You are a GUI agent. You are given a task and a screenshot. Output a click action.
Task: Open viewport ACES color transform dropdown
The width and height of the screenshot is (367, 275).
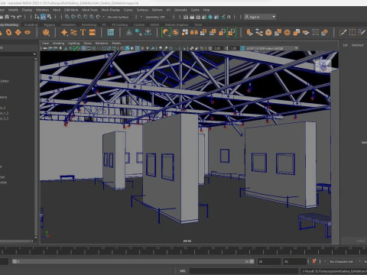click(x=272, y=48)
